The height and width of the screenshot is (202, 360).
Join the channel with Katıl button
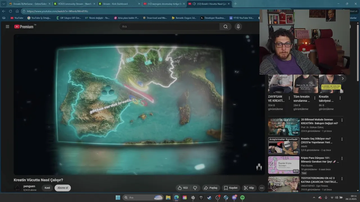click(x=47, y=188)
